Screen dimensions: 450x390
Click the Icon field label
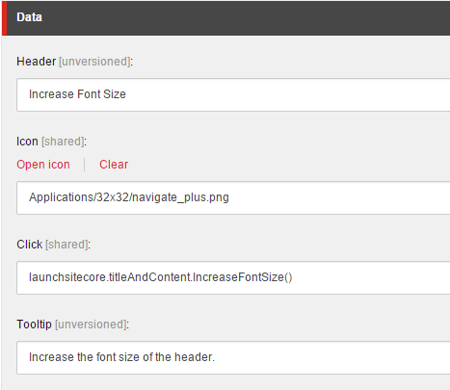tap(27, 142)
